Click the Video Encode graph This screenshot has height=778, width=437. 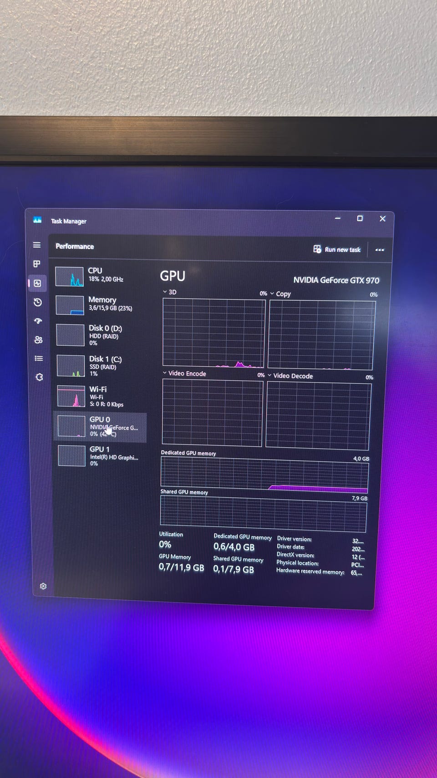click(x=212, y=412)
